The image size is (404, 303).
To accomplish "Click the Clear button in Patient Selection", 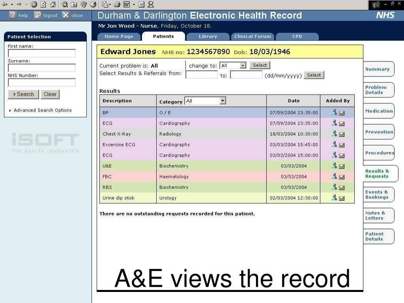I will [50, 94].
